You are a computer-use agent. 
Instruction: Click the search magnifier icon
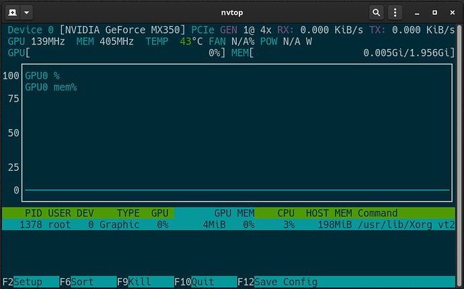point(376,12)
